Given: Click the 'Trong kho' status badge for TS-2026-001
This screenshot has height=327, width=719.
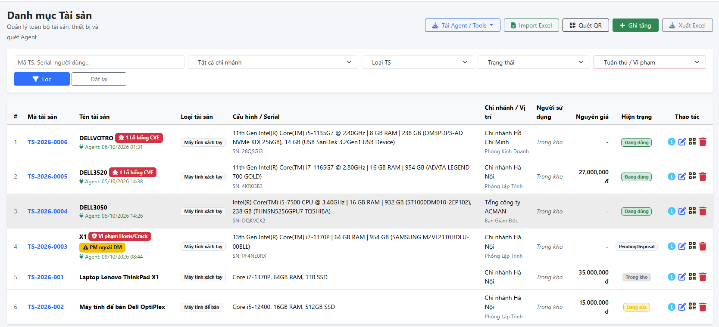Looking at the screenshot, I should pos(637,277).
